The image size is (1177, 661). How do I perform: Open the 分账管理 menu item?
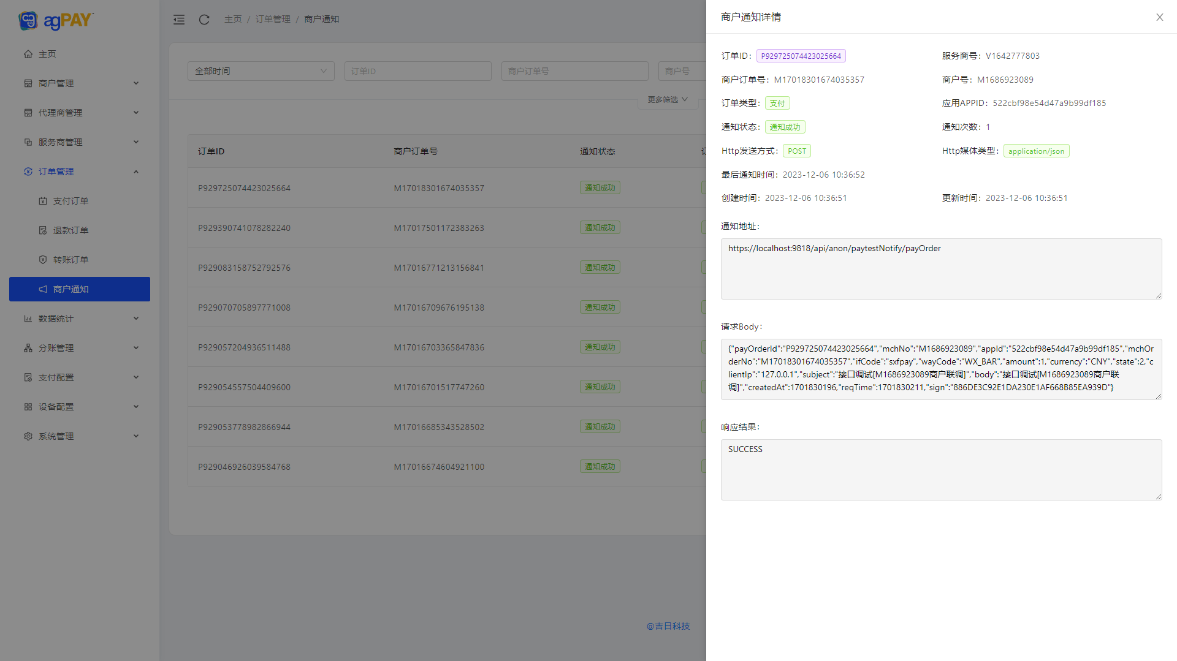pos(80,348)
